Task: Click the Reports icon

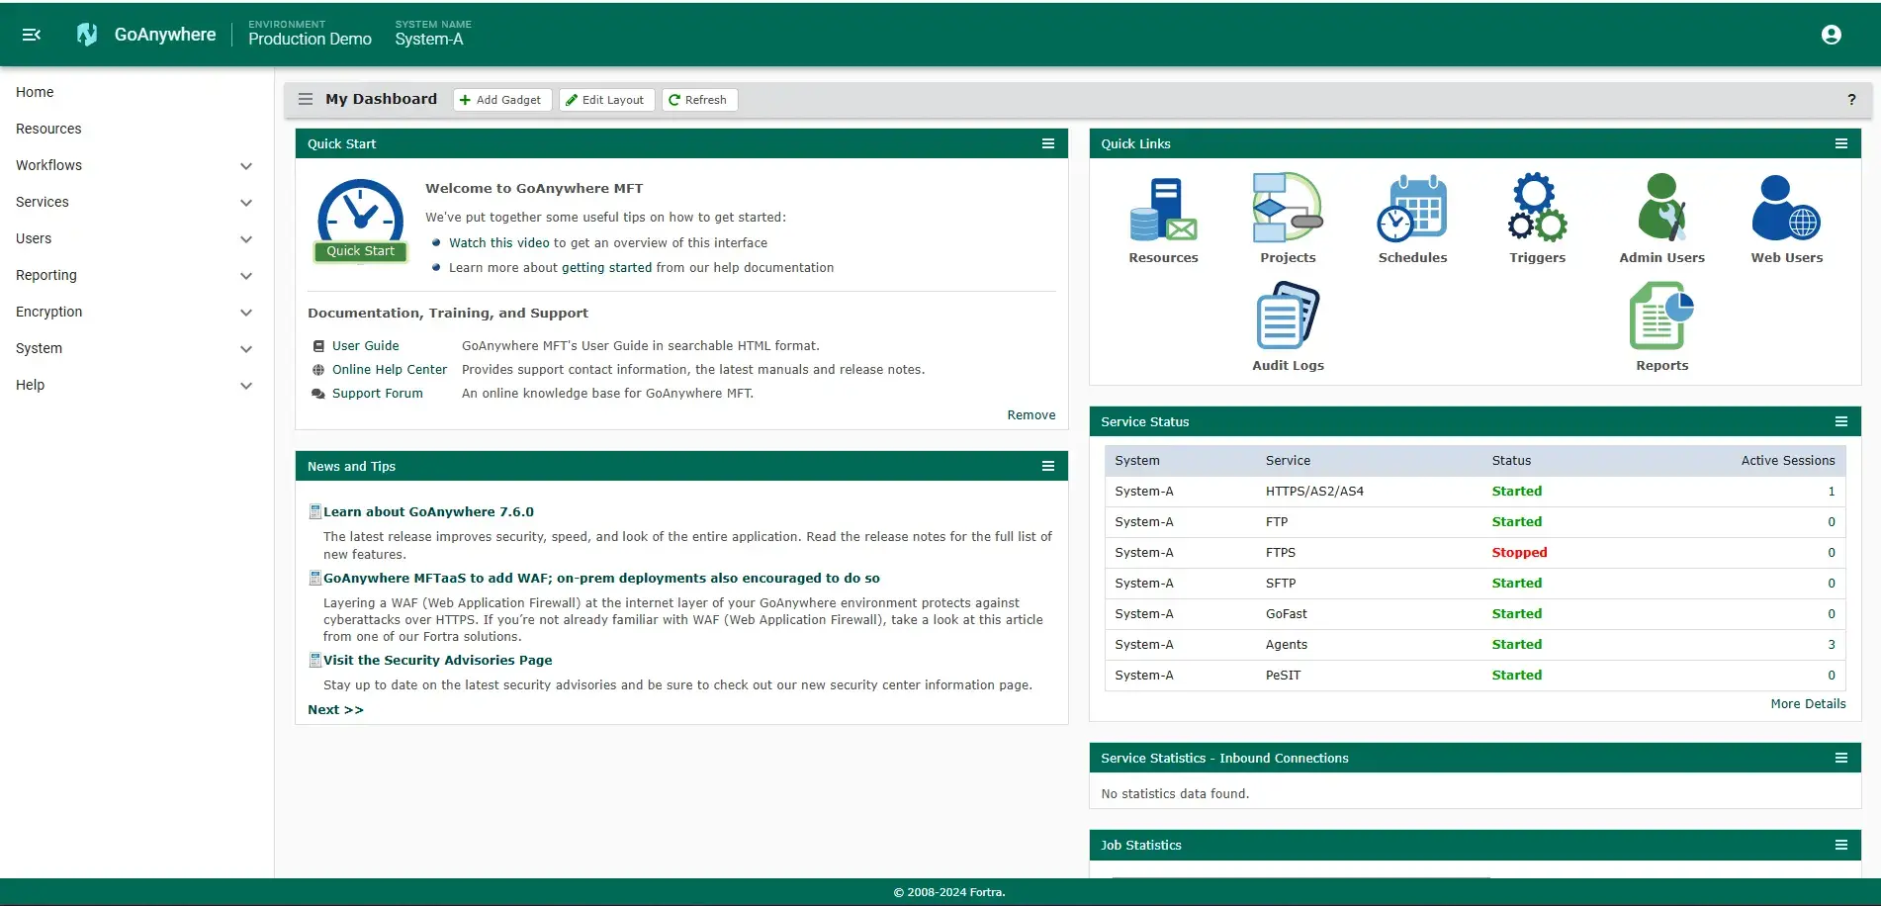Action: click(1661, 316)
